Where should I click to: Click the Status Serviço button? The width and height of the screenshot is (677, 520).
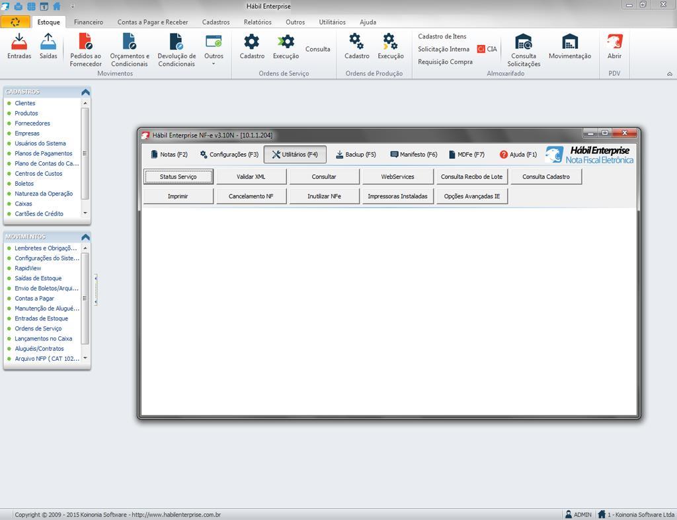(x=179, y=176)
